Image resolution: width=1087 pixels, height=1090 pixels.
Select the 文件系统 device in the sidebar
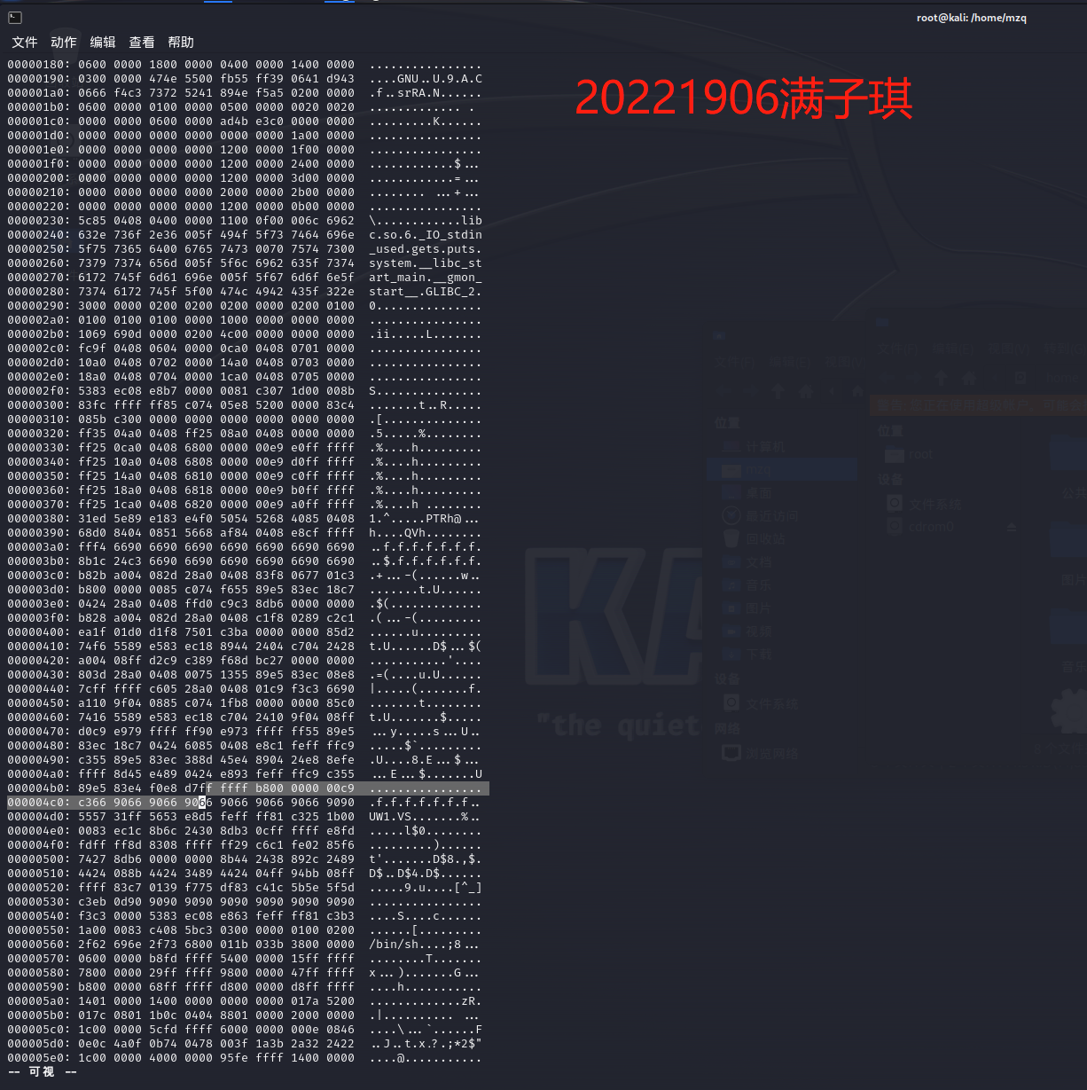pos(935,505)
